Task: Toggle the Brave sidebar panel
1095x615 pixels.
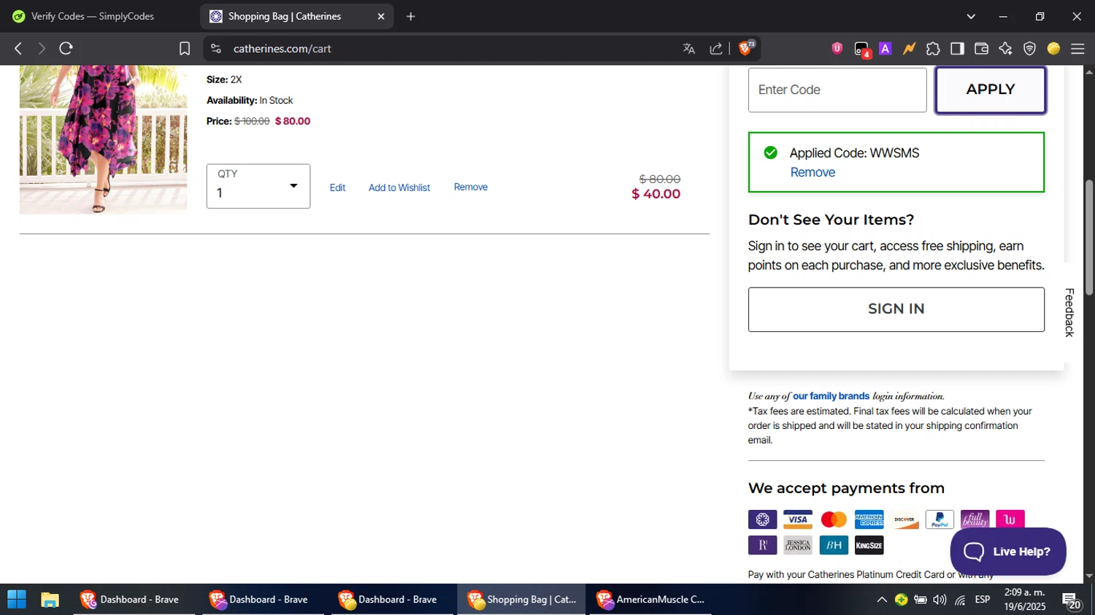Action: pyautogui.click(x=957, y=48)
